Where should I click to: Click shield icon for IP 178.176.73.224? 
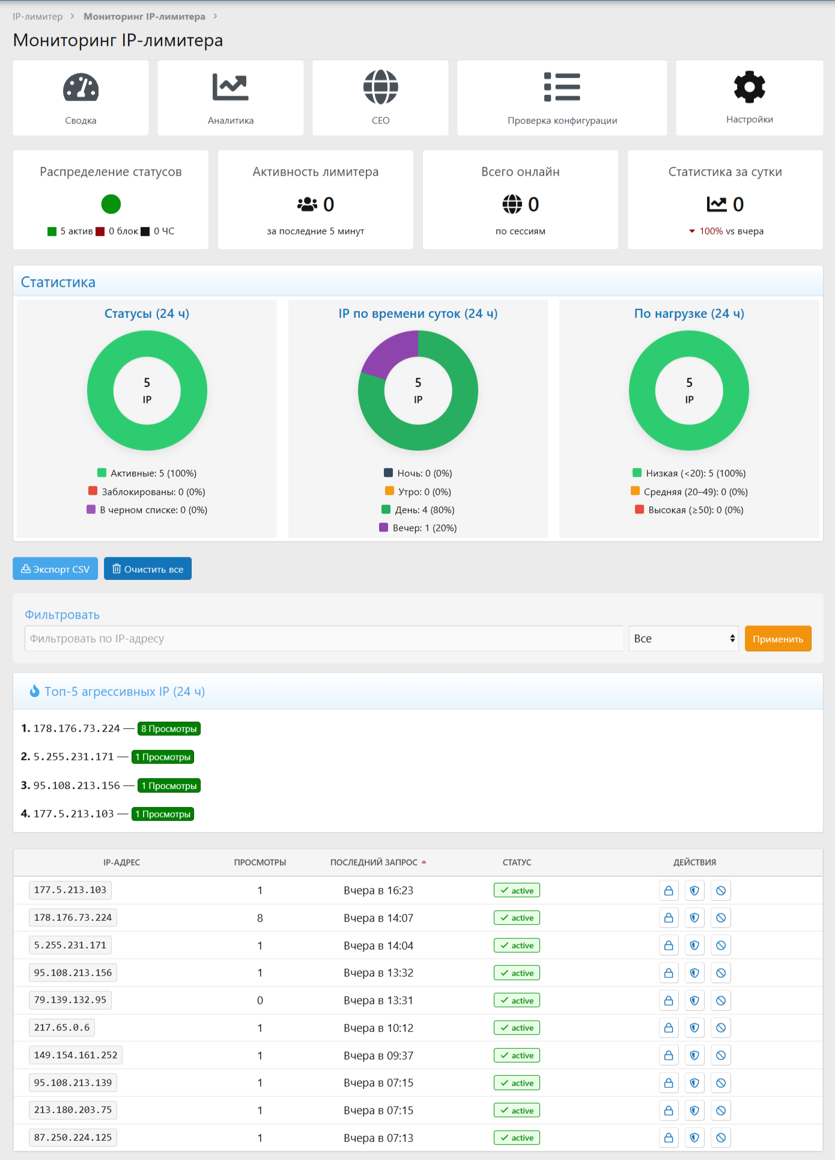pyautogui.click(x=694, y=918)
